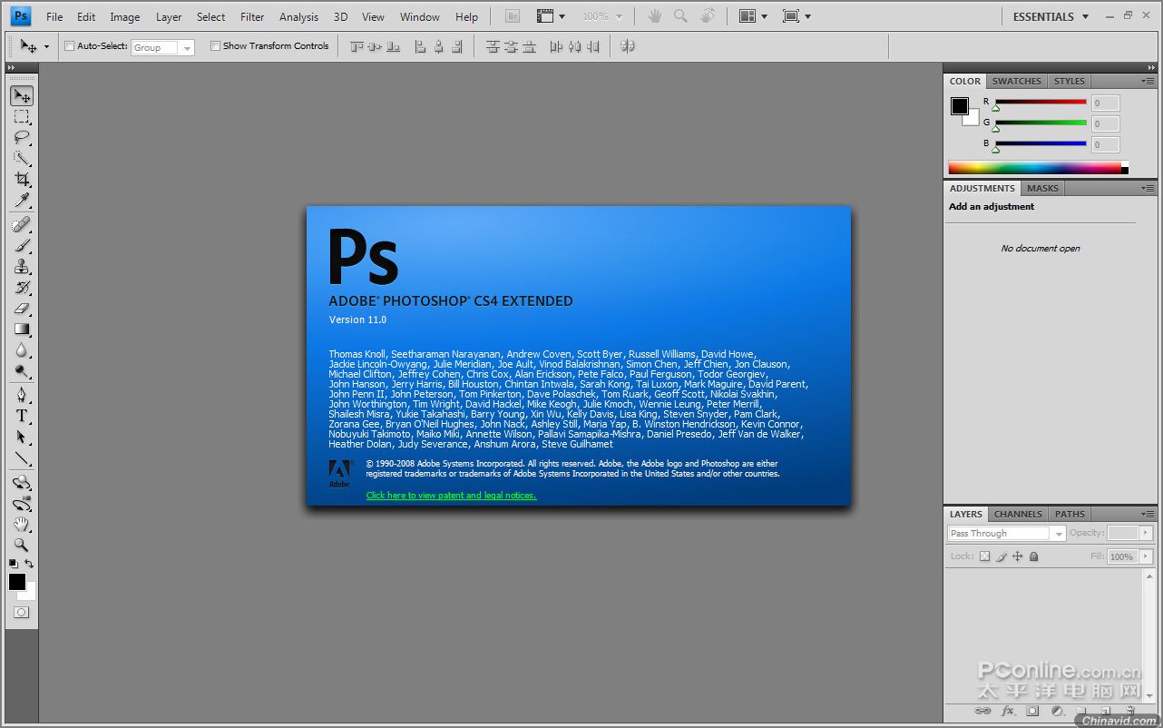Viewport: 1163px width, 728px height.
Task: Select the 3D Orbit camera tool
Action: 22,503
